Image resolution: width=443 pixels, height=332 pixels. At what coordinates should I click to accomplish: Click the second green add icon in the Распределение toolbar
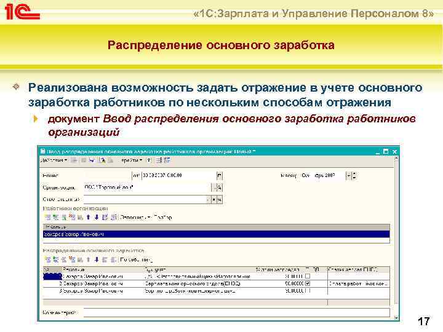coord(55,259)
